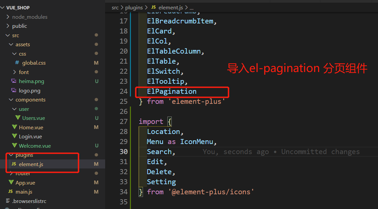Viewport: 378px width, 209px height.
Task: Click ElTooltip on line 23
Action: coord(166,81)
